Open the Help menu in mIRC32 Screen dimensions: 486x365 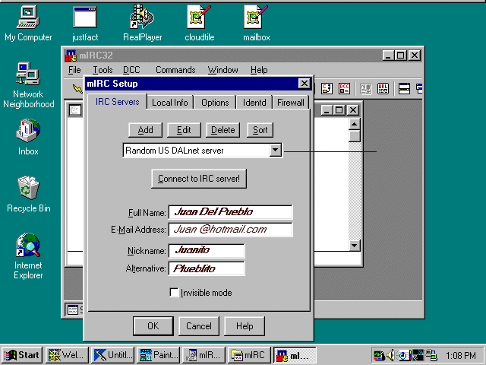[x=259, y=70]
